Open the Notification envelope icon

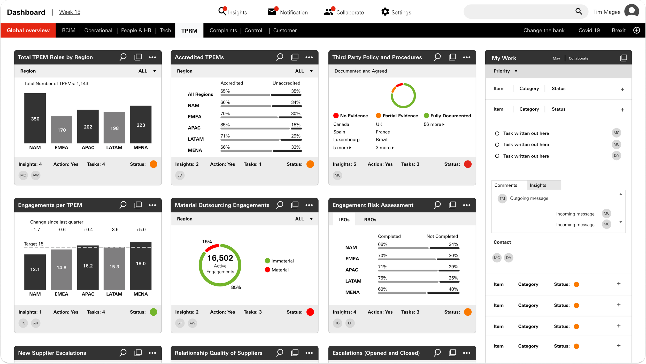tap(272, 12)
